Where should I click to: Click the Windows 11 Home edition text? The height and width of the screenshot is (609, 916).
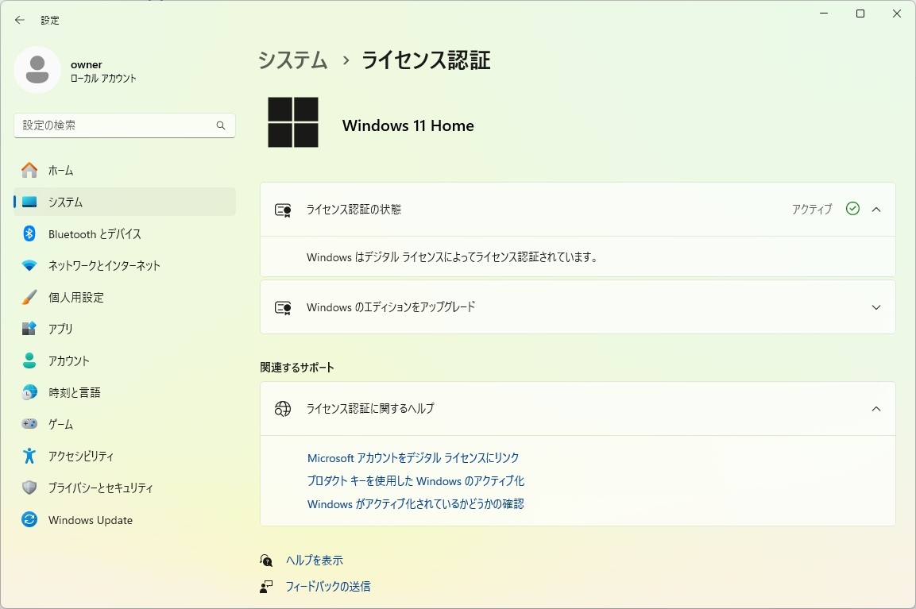408,125
